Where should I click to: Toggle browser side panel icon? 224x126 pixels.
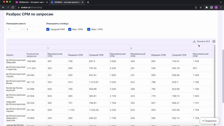pyautogui.click(x=211, y=7)
